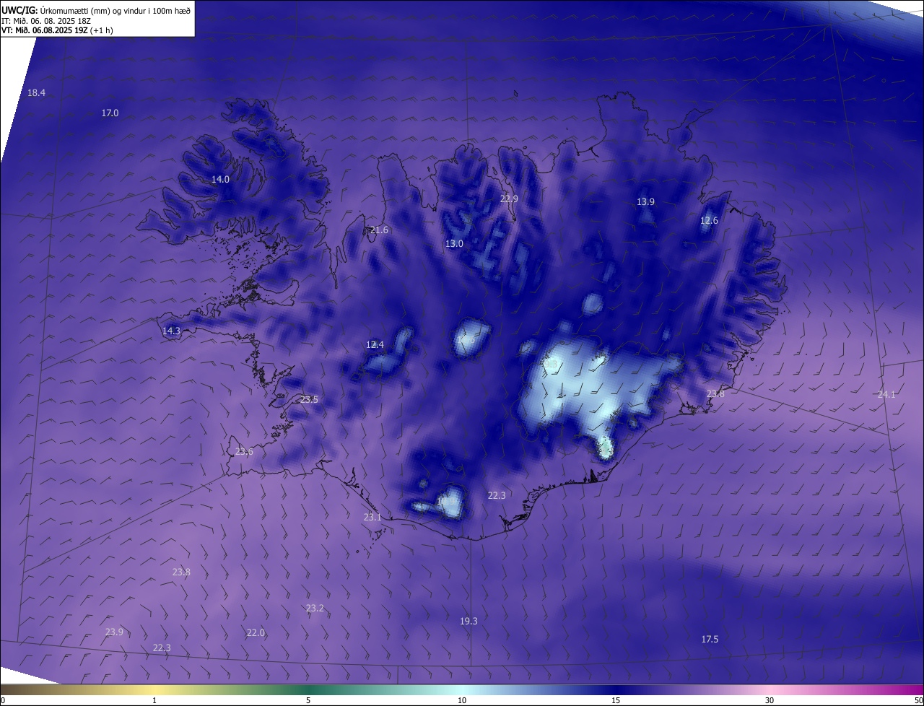Click the 12.4 value label
The width and height of the screenshot is (924, 706).
[x=375, y=345]
